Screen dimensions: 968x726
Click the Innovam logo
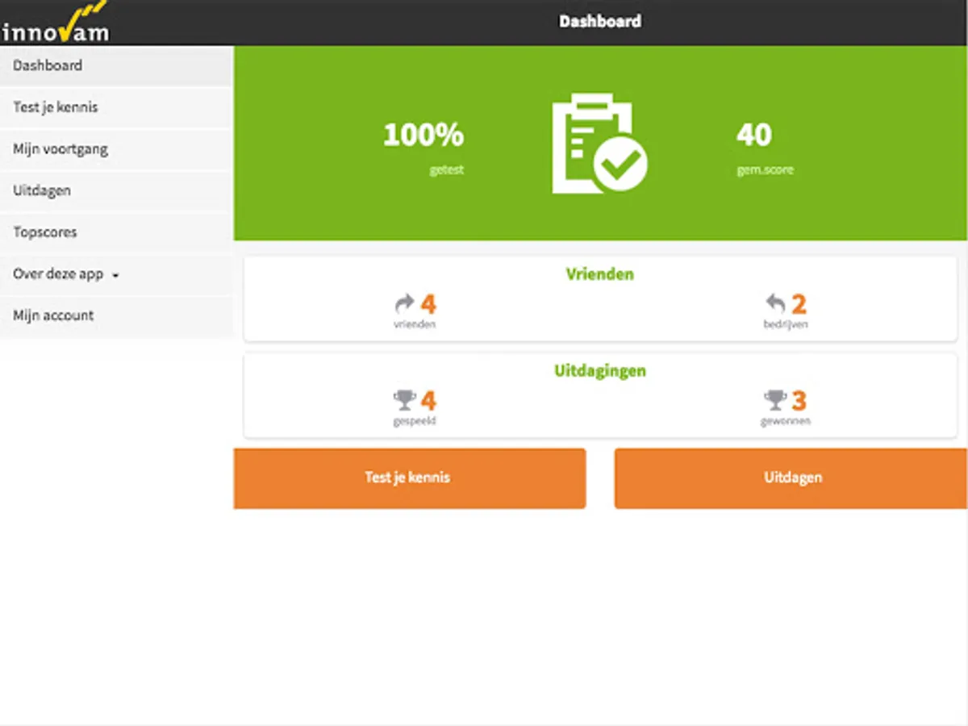click(x=55, y=22)
